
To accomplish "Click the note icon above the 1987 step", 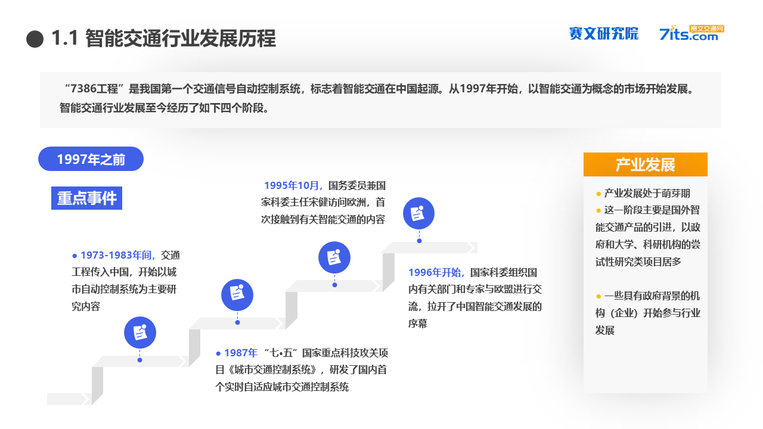I will pos(237,294).
